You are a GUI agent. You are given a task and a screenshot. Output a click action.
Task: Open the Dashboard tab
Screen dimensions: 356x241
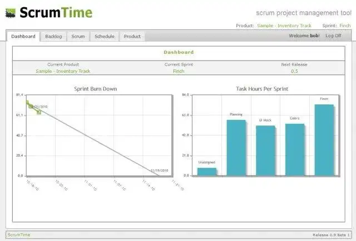(x=23, y=36)
